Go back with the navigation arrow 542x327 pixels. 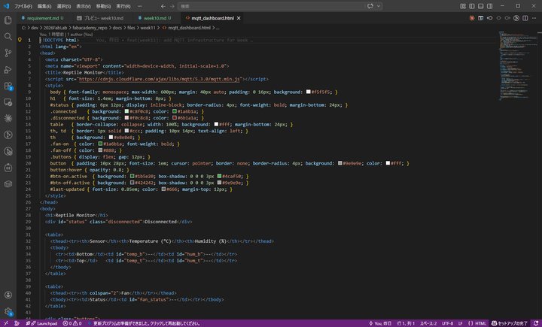click(163, 6)
